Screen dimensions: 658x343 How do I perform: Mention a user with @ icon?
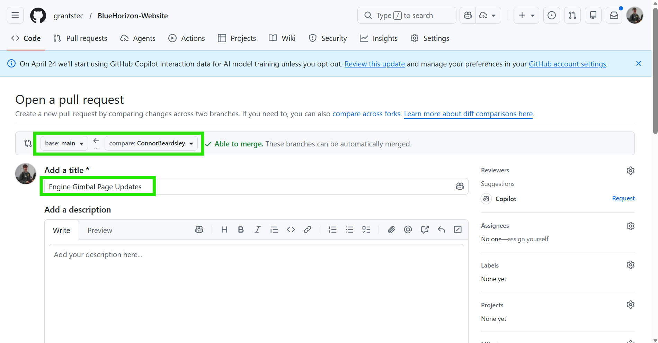pyautogui.click(x=408, y=229)
